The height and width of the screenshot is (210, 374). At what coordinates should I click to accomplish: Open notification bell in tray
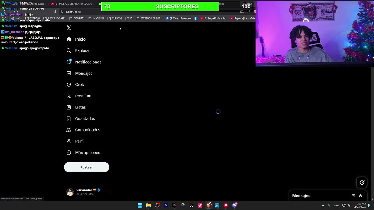[369, 205]
